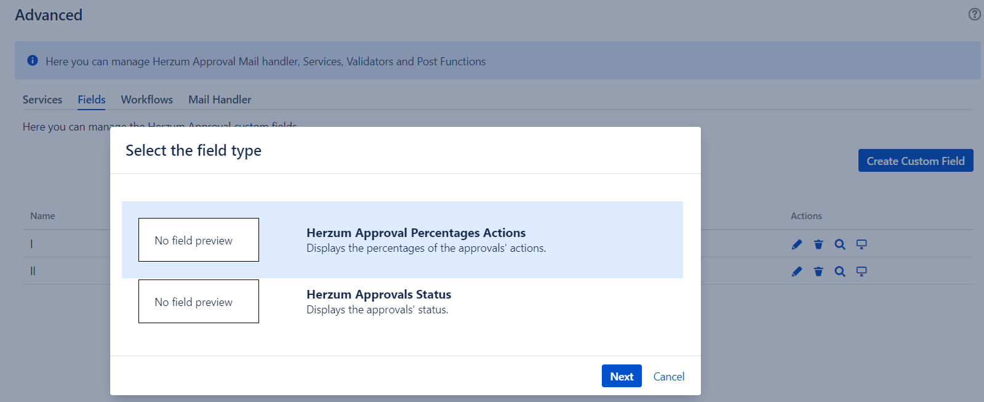
Task: Click the search magnifier icon for row I
Action: [840, 244]
